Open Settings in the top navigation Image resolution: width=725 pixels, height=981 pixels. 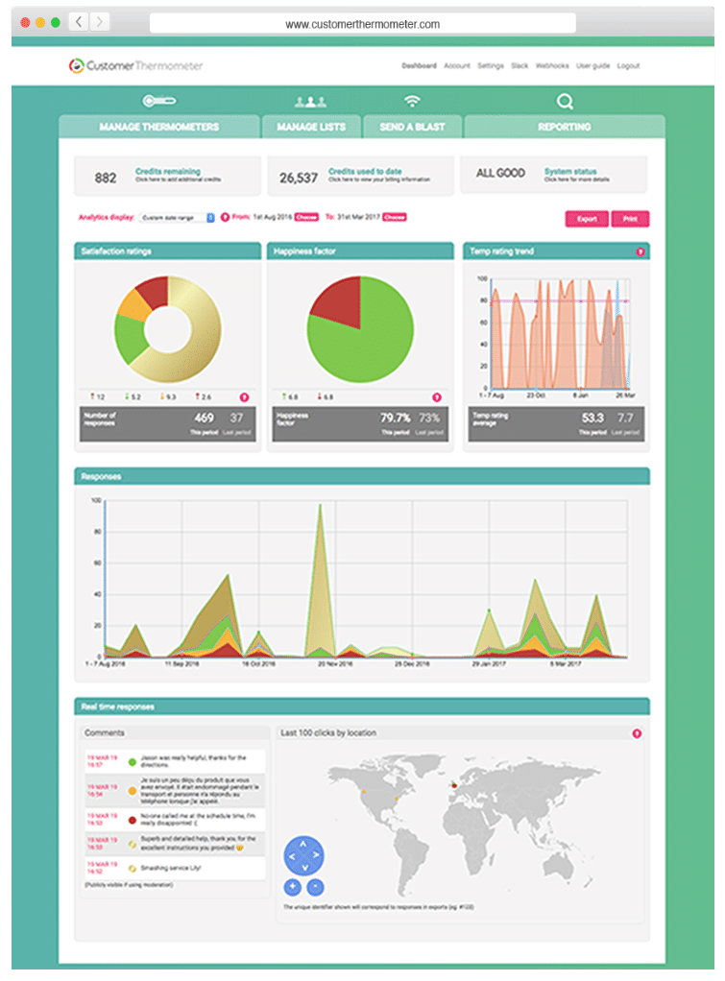point(491,65)
